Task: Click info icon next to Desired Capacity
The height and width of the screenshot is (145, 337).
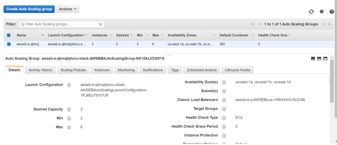Action: pos(69,109)
